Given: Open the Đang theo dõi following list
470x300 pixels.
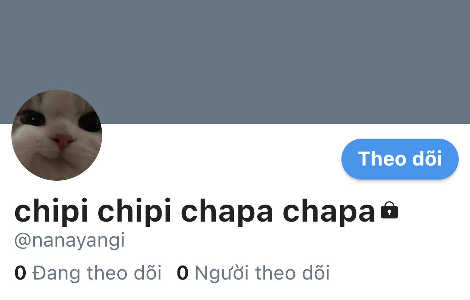Looking at the screenshot, I should point(88,273).
